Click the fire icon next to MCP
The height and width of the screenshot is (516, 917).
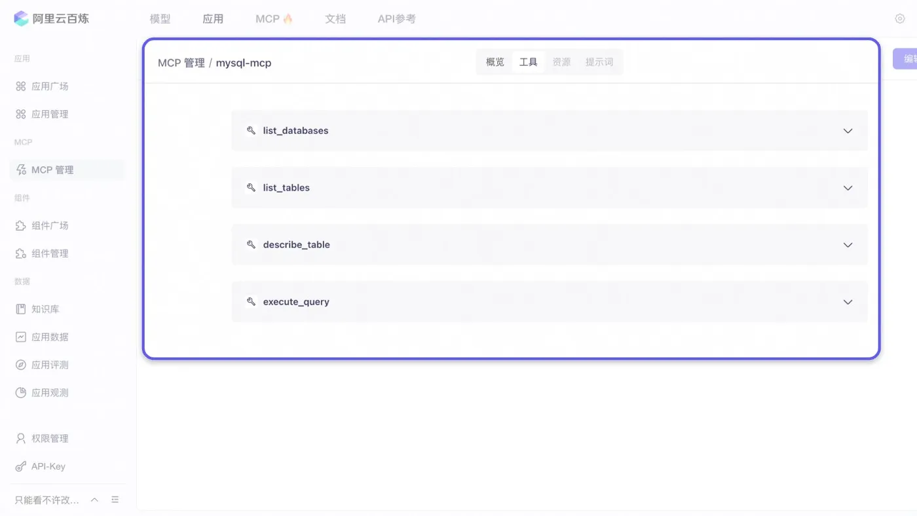pos(288,18)
